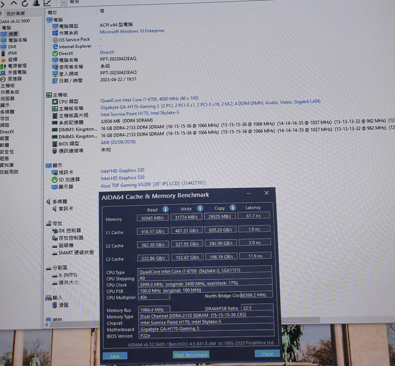The height and width of the screenshot is (366, 395).
Task: Click the Memory Read 30045 MB/s field
Action: 153,218
